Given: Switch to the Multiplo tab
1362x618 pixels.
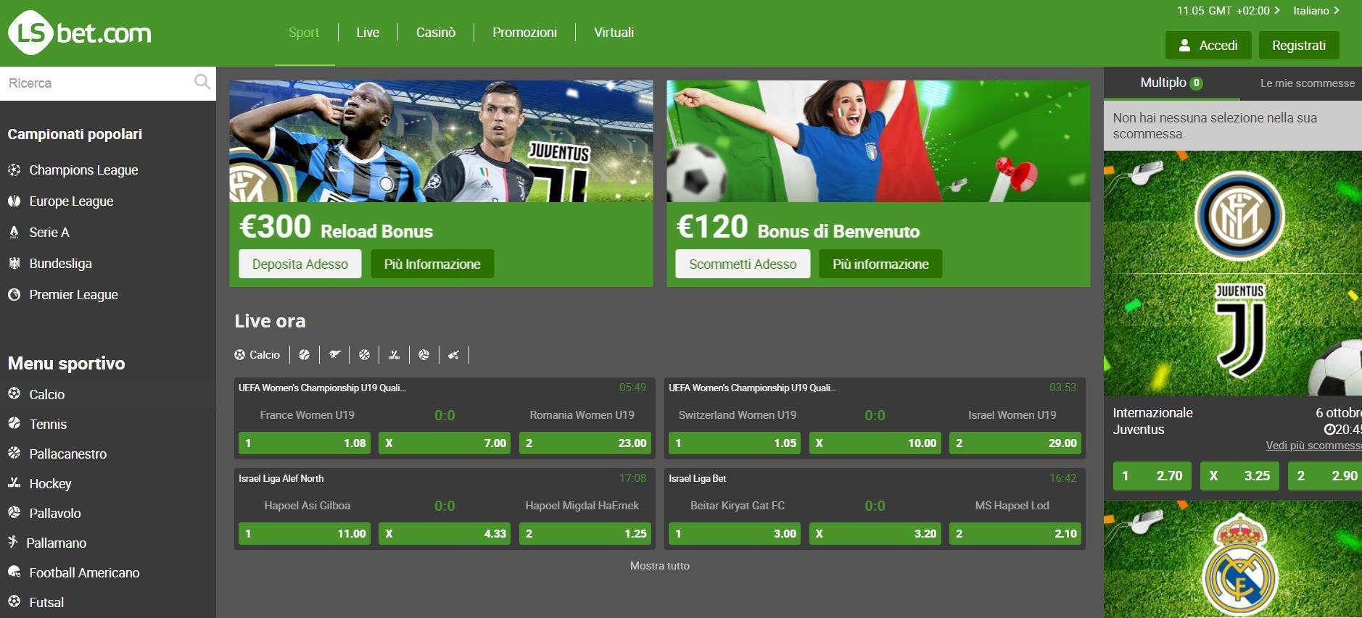Looking at the screenshot, I should (1171, 83).
